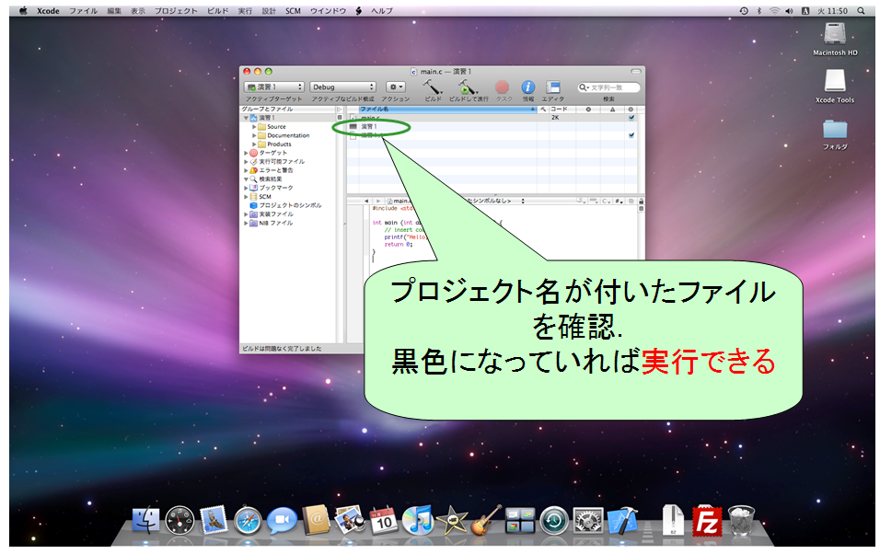Expand the Source folder triangle

(254, 127)
